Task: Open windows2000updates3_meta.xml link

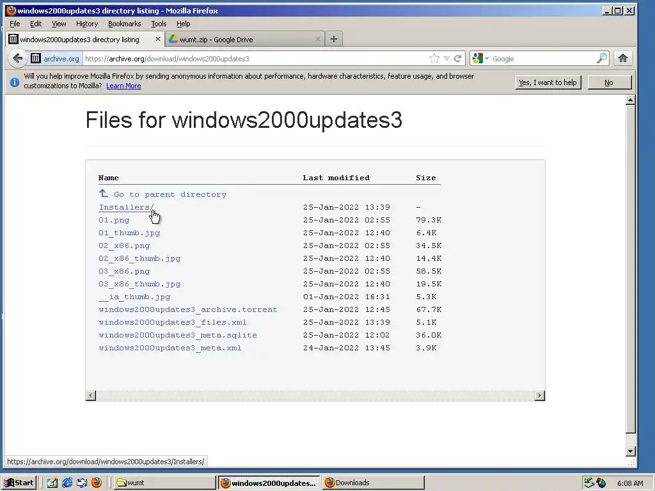Action: pyautogui.click(x=170, y=348)
